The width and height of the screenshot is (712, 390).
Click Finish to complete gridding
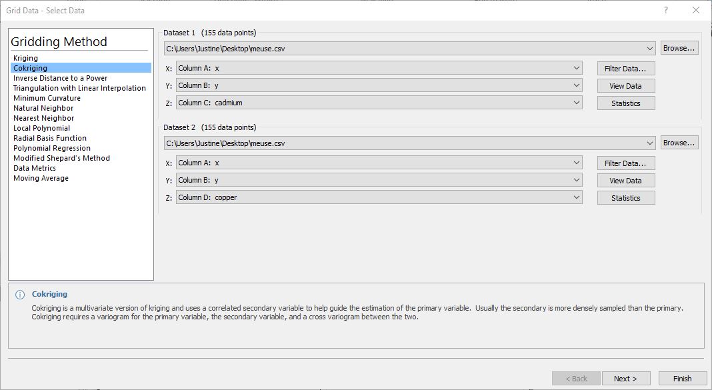click(683, 379)
